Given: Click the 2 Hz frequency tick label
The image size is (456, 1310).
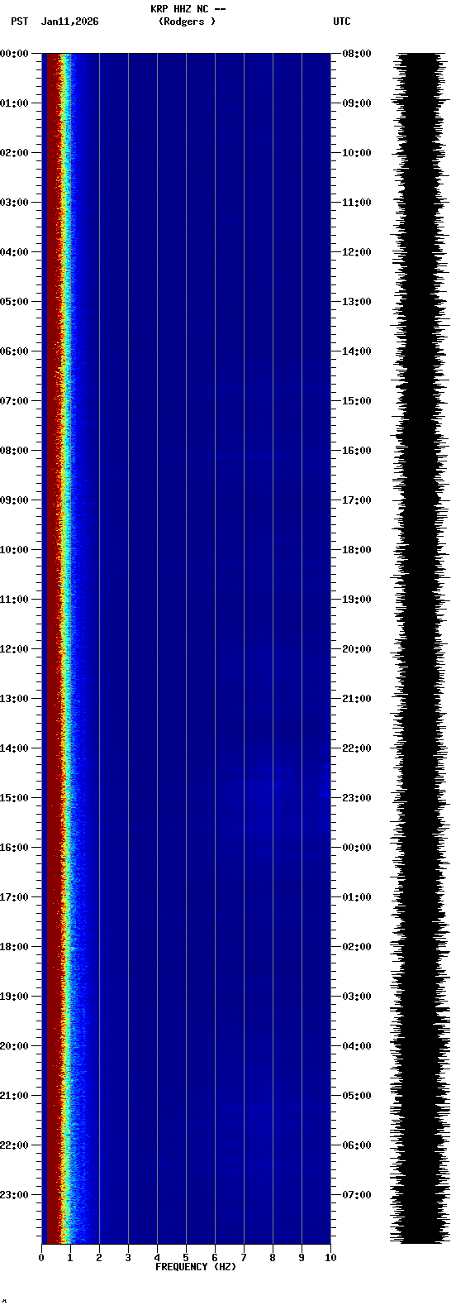Looking at the screenshot, I should (99, 1258).
